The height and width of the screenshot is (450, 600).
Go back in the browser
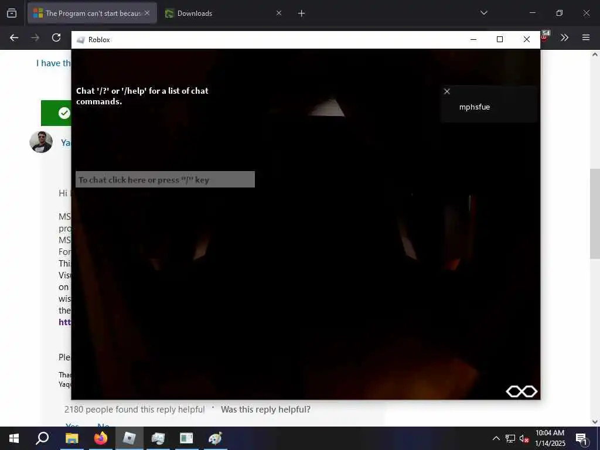14,37
